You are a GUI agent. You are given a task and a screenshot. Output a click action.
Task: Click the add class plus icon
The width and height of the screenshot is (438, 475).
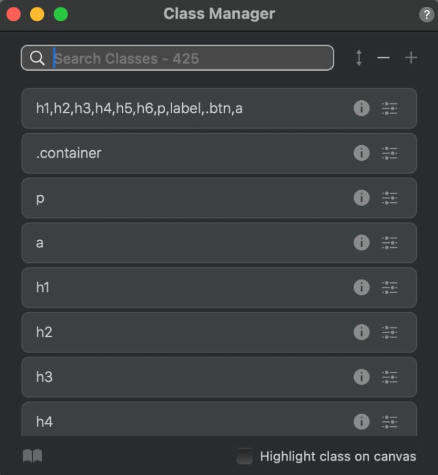pyautogui.click(x=410, y=58)
